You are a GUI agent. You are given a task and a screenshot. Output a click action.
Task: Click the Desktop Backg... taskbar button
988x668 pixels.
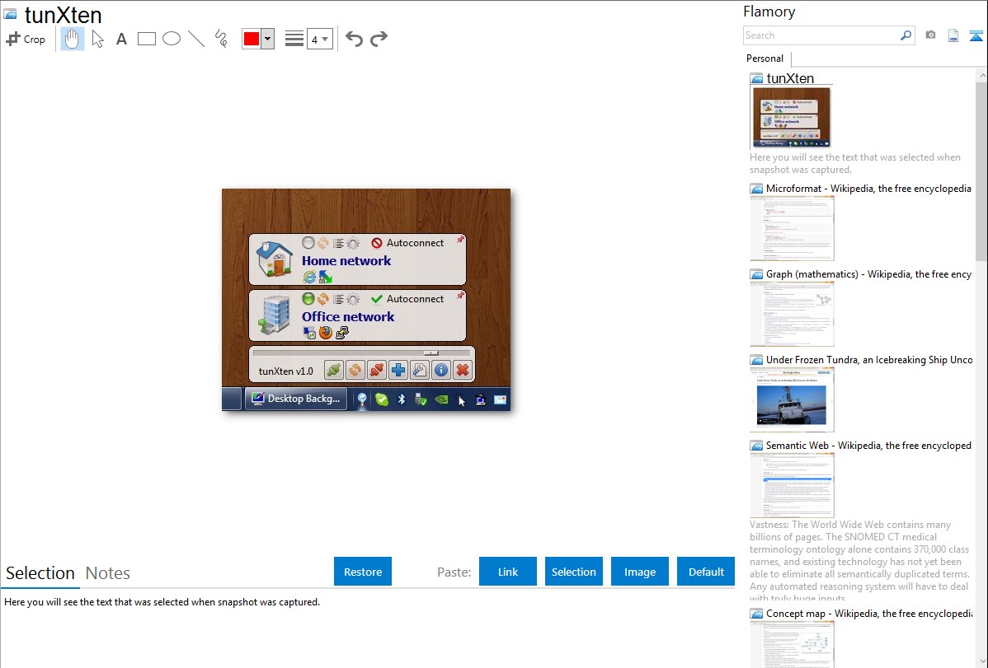click(296, 399)
